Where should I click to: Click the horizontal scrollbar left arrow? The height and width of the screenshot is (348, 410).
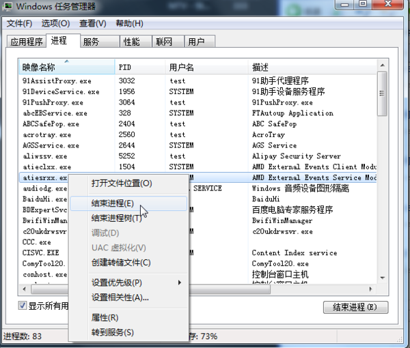tap(25, 289)
